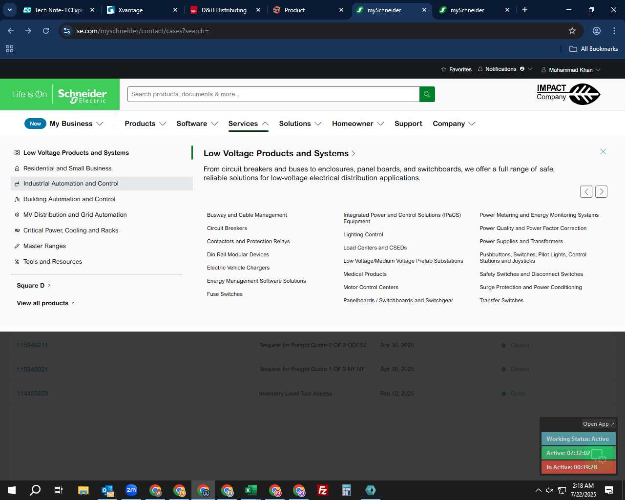The width and height of the screenshot is (625, 500).
Task: Open the Square D external link
Action: [34, 286]
